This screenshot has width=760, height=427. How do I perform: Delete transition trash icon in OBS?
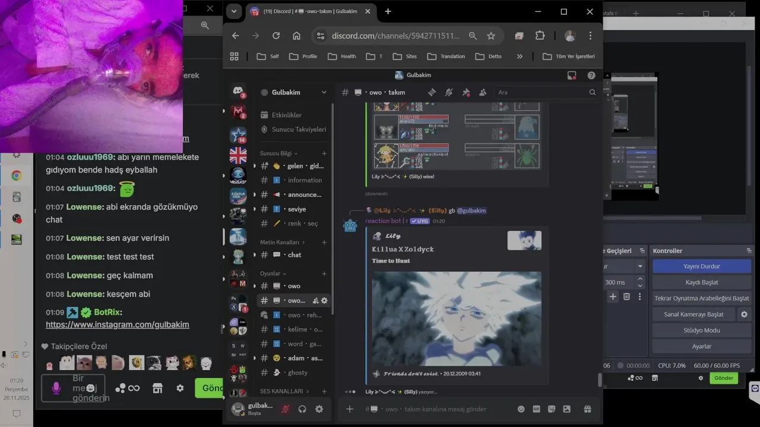tap(626, 297)
